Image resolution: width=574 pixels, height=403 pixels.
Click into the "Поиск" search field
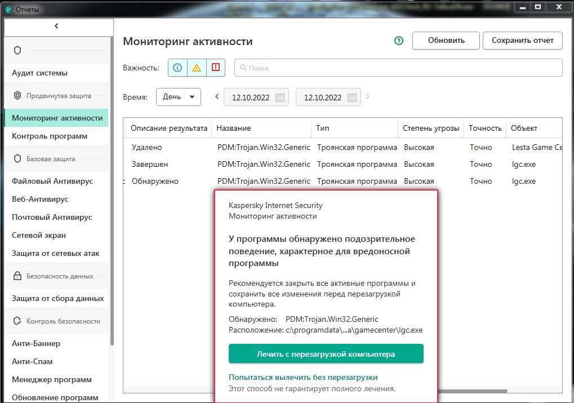click(x=398, y=68)
